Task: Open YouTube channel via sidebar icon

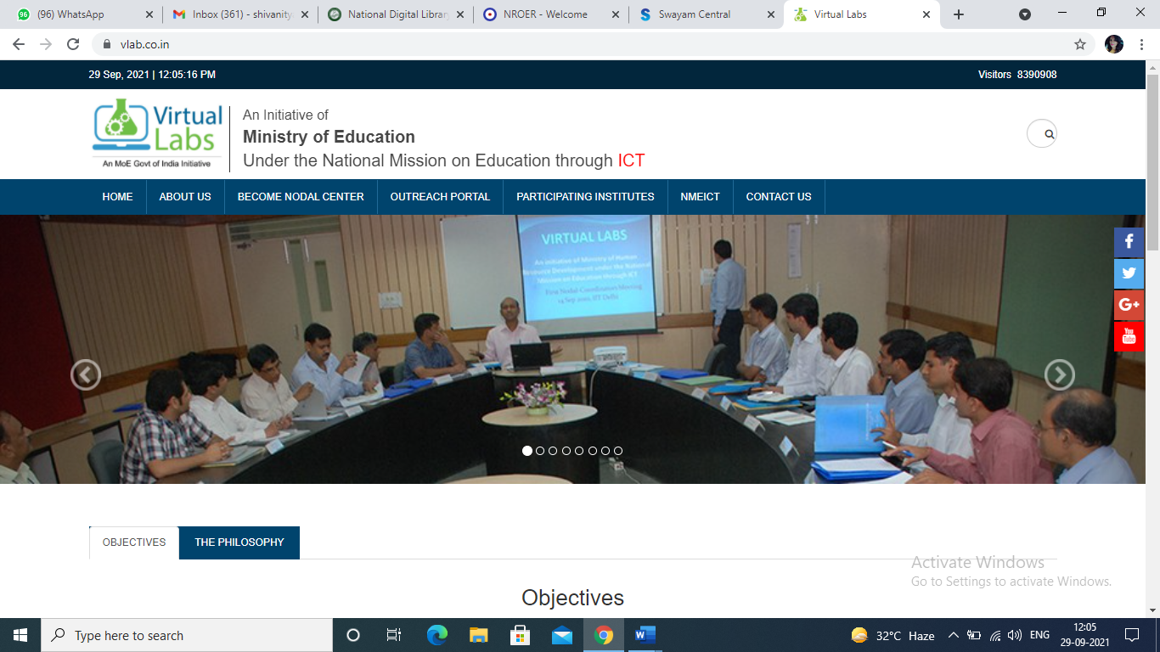Action: pyautogui.click(x=1129, y=336)
